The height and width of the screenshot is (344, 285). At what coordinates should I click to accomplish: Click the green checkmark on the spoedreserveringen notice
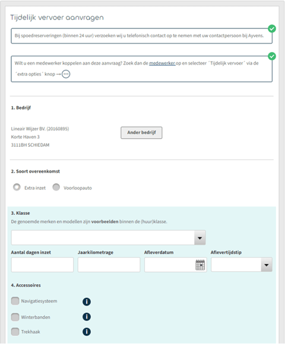pyautogui.click(x=272, y=29)
